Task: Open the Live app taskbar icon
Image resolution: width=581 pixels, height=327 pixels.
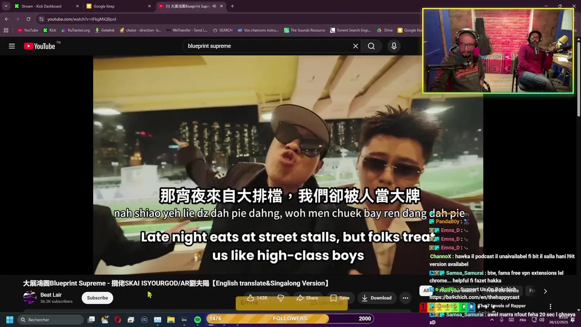Action: (x=184, y=320)
